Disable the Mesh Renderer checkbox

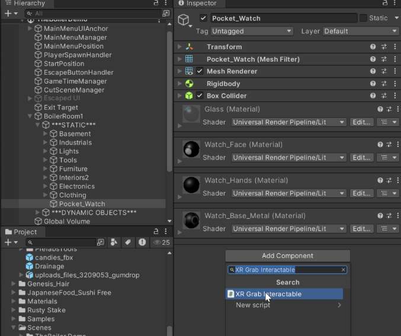[x=200, y=72]
